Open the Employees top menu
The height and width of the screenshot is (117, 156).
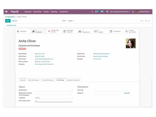28,12
